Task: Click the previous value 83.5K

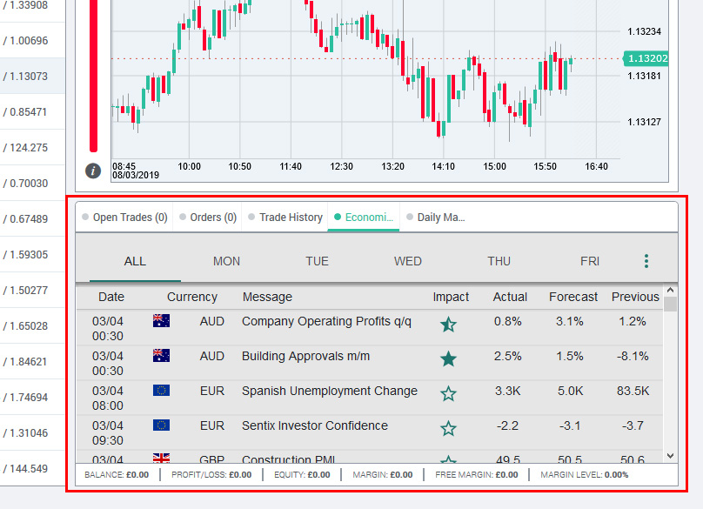Action: [633, 391]
